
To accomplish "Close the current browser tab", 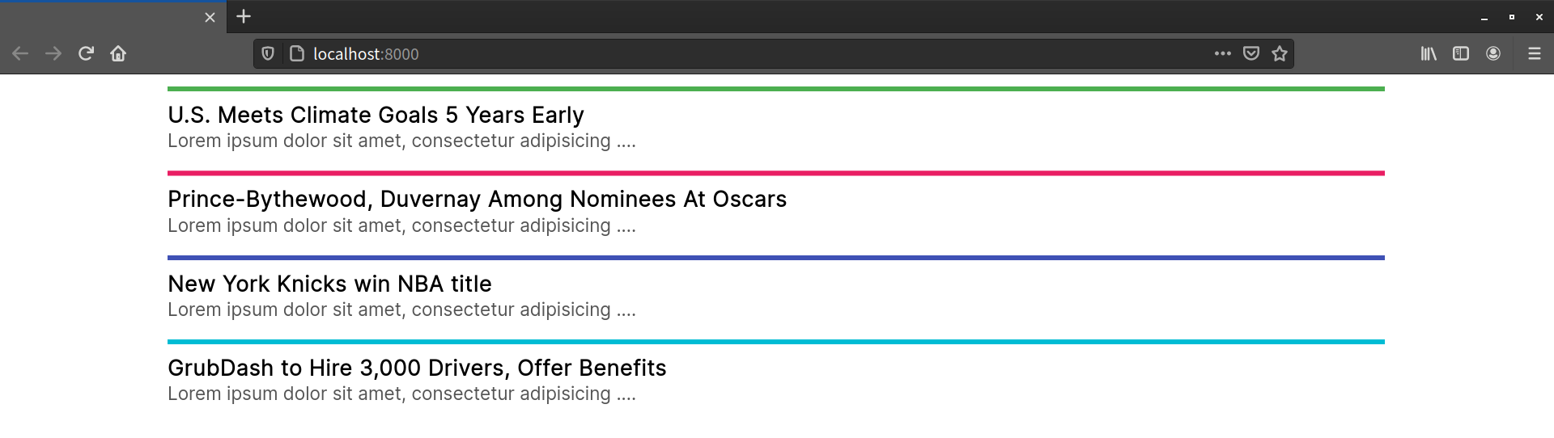I will point(210,17).
